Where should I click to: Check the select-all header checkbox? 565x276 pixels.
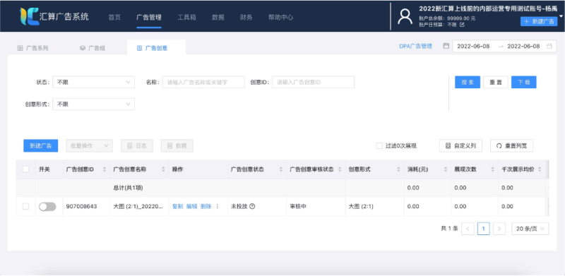[26, 169]
